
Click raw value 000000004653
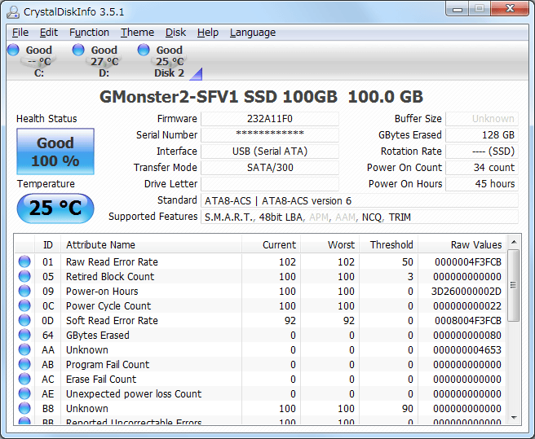[467, 349]
